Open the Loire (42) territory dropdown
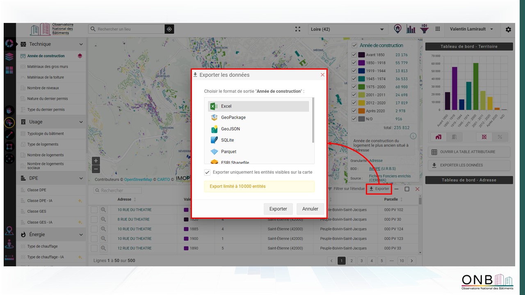This screenshot has height=295, width=525. click(347, 29)
